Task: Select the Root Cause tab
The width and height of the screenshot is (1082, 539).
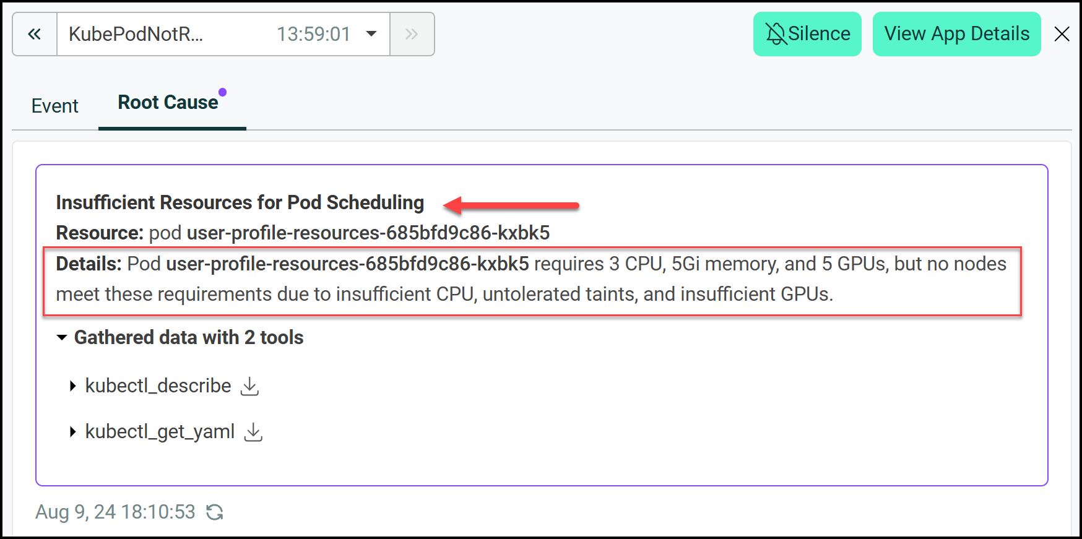Action: click(168, 103)
